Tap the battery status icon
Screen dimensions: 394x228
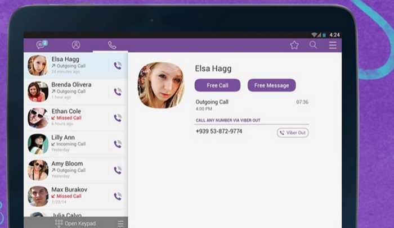324,35
